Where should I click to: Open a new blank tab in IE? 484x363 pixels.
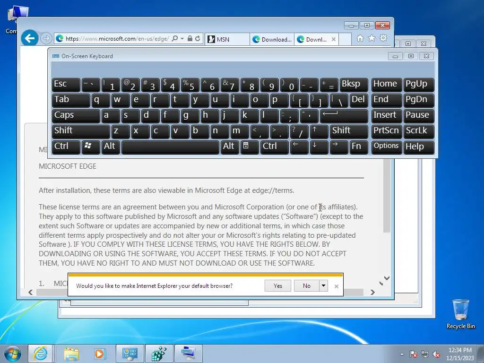tap(345, 39)
